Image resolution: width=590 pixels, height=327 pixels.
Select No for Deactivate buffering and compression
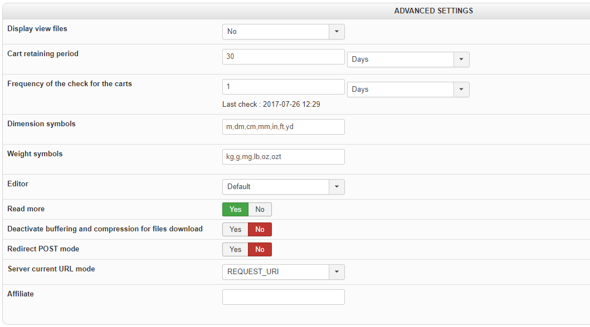tap(260, 229)
